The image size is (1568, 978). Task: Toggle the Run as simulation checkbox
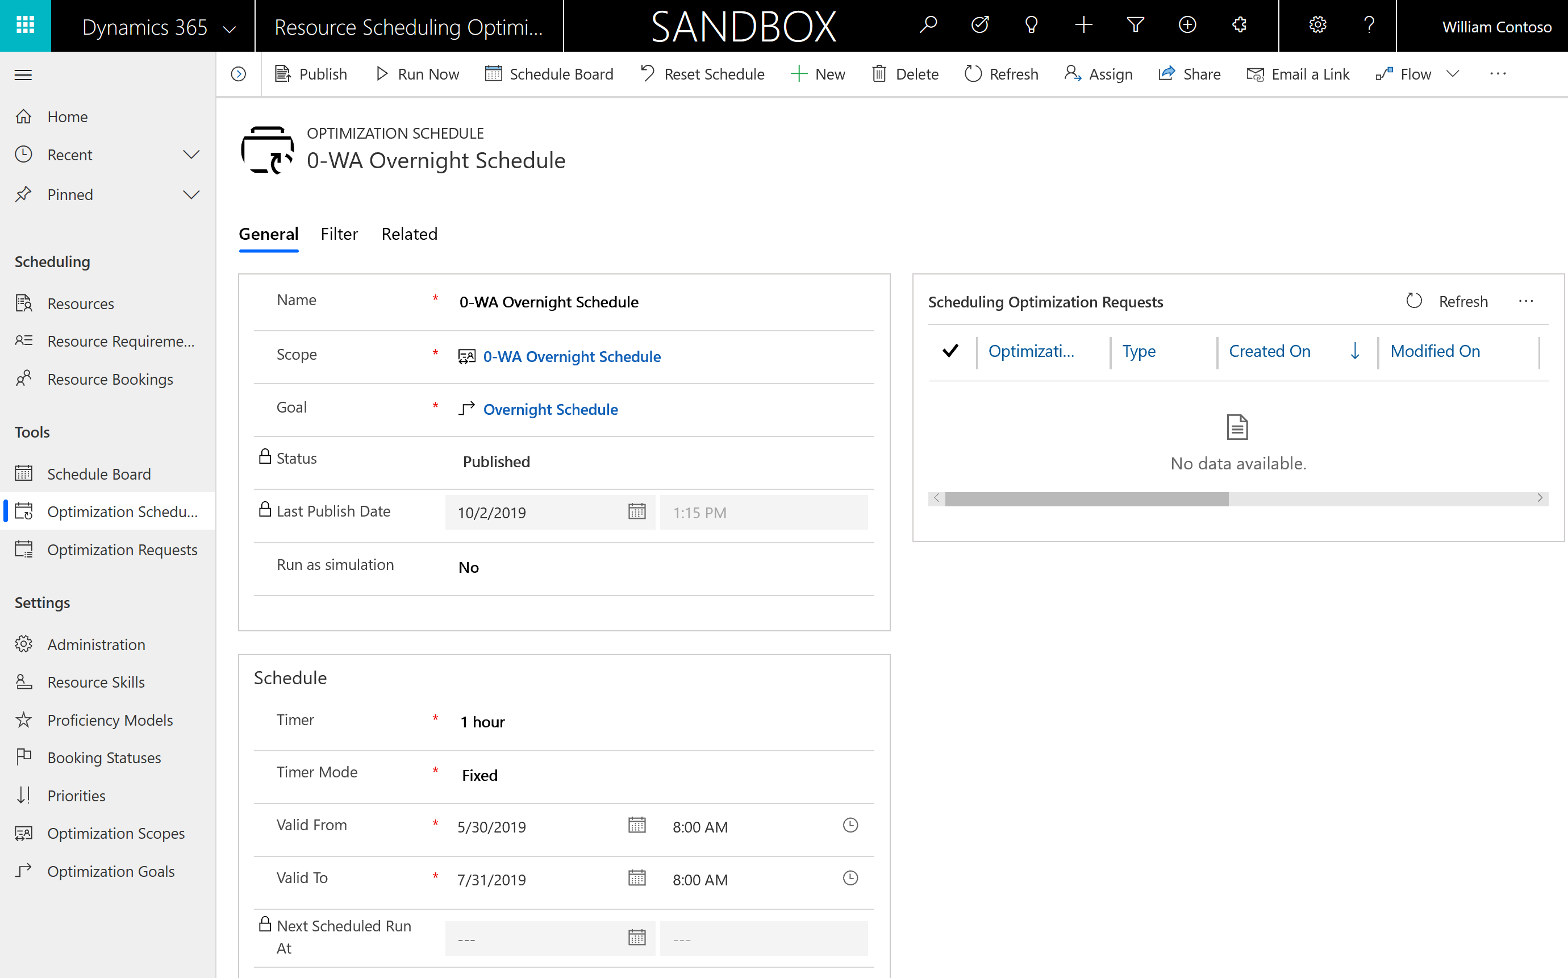469,565
